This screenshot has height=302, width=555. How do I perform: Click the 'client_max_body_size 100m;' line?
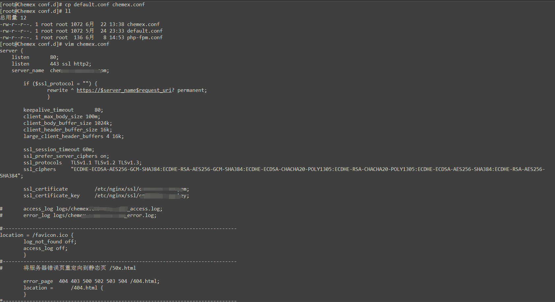coord(62,117)
